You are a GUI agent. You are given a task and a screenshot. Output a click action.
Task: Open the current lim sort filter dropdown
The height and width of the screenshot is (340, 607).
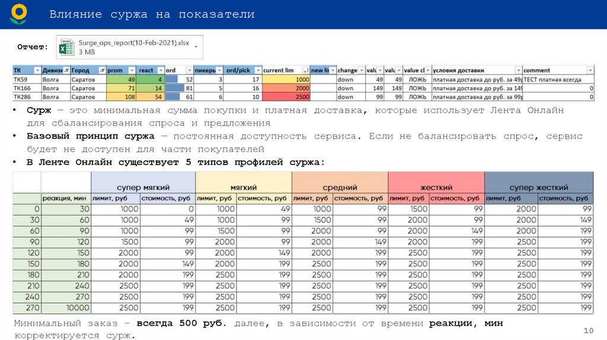[x=306, y=70]
